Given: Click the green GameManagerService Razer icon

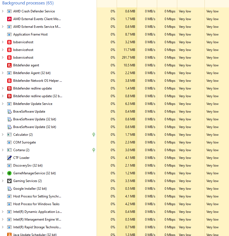Looking at the screenshot, I should click(9, 173).
